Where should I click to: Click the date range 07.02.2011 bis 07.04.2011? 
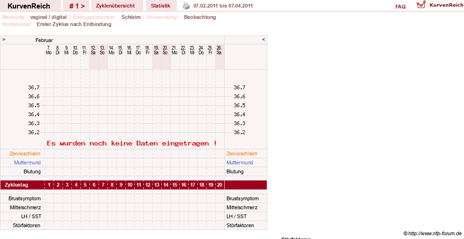pos(223,6)
